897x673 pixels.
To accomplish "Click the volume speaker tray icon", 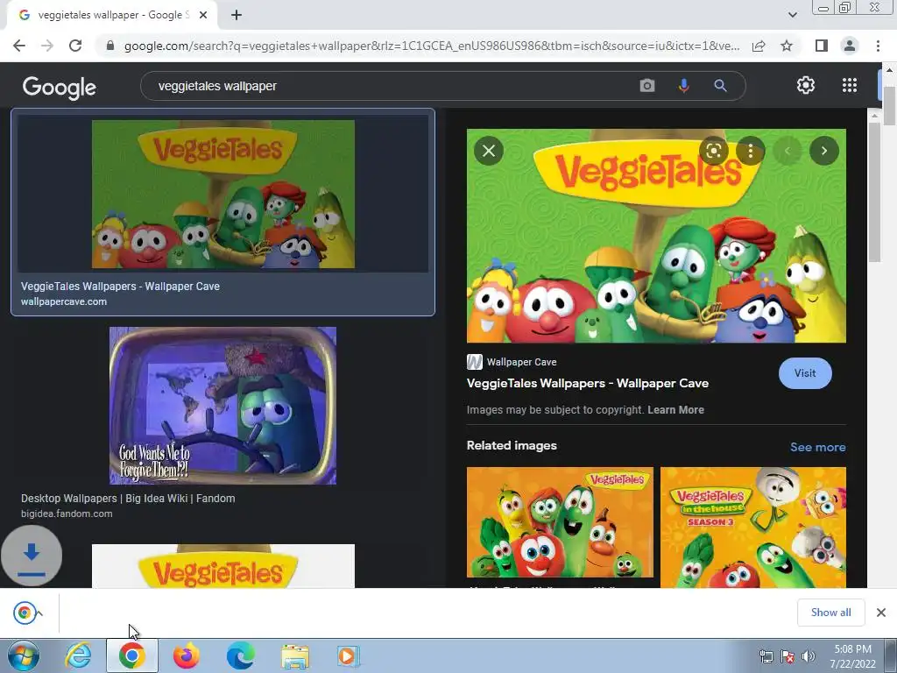I will click(x=809, y=656).
